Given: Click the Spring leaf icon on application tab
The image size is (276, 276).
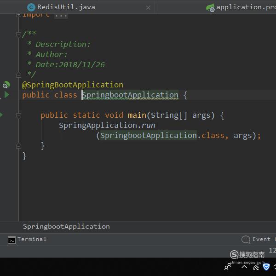Looking at the screenshot, I should [210, 8].
